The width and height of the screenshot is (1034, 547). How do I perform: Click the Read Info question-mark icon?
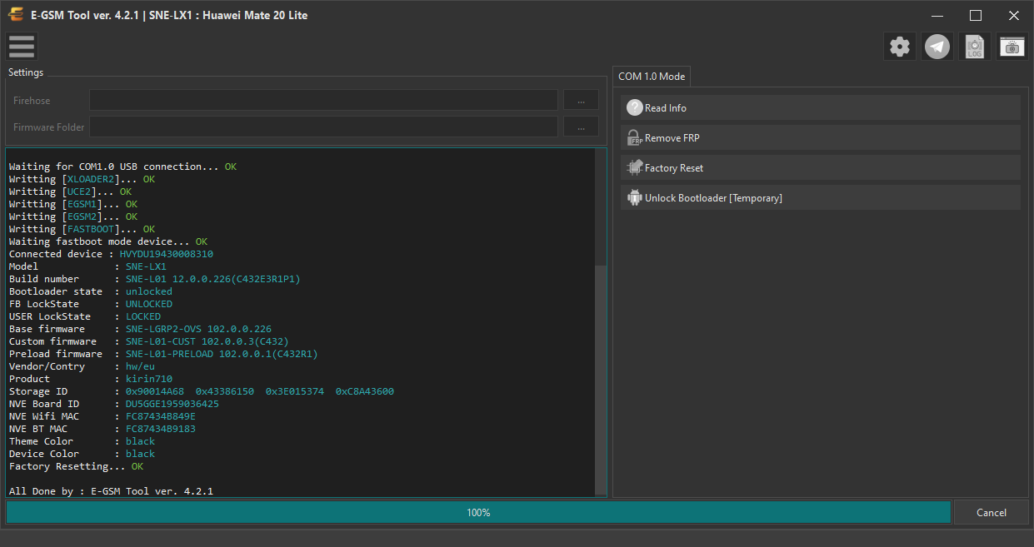635,107
